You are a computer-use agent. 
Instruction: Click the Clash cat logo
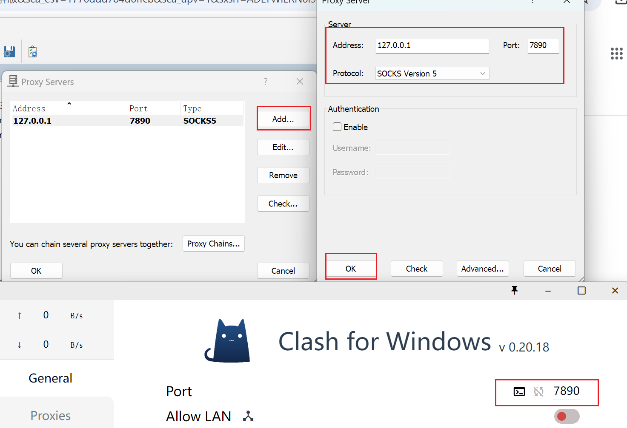[228, 341]
